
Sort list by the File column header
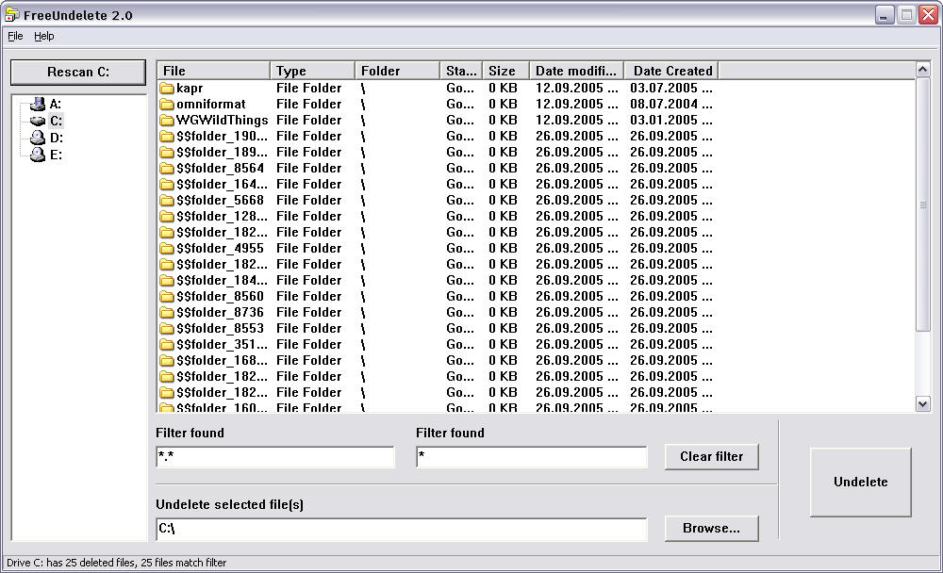click(x=213, y=71)
